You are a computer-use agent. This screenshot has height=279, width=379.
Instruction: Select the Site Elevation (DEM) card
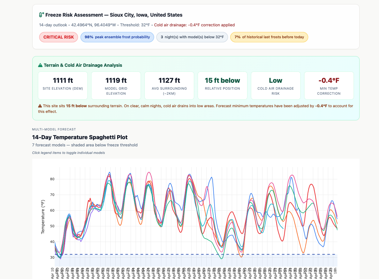coord(63,85)
